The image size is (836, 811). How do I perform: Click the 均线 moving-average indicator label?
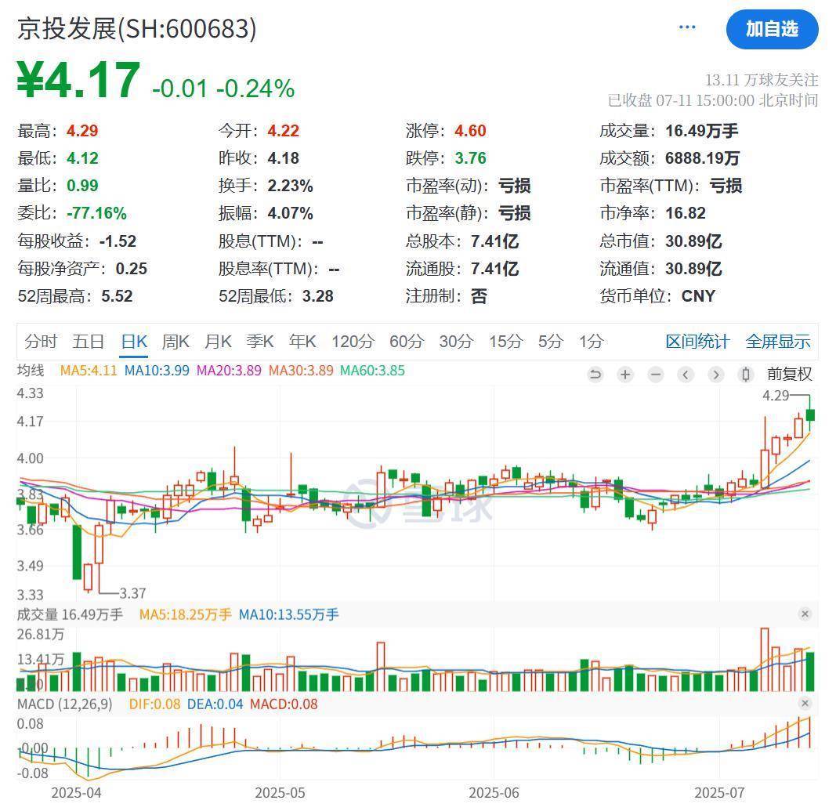31,370
